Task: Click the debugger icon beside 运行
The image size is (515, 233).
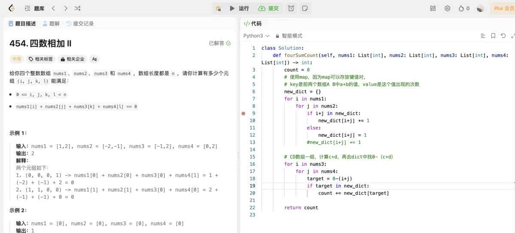Action: tap(218, 8)
